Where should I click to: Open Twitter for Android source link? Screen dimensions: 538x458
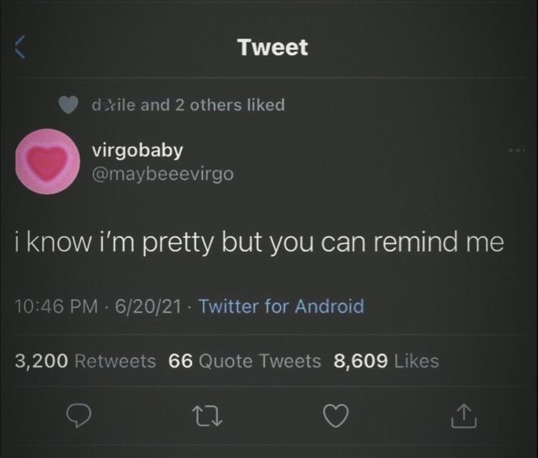click(281, 306)
